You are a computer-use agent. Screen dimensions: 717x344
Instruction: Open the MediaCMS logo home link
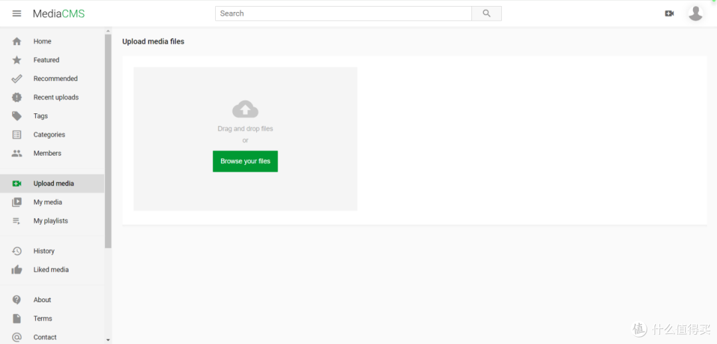59,13
